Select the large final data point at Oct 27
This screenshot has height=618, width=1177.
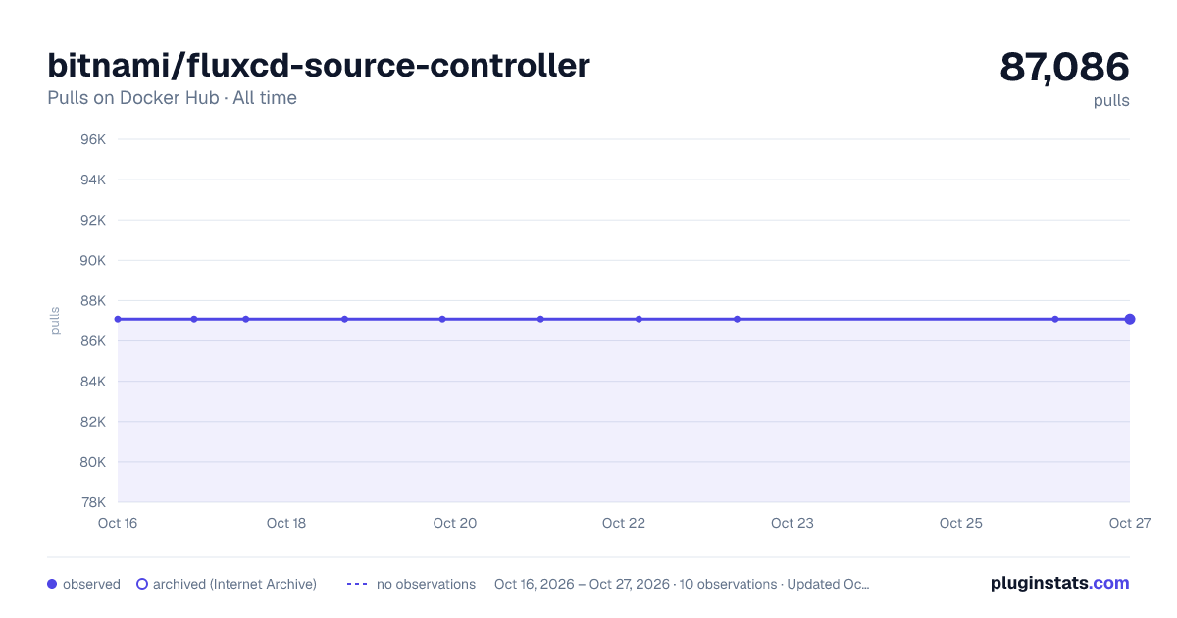tap(1130, 319)
